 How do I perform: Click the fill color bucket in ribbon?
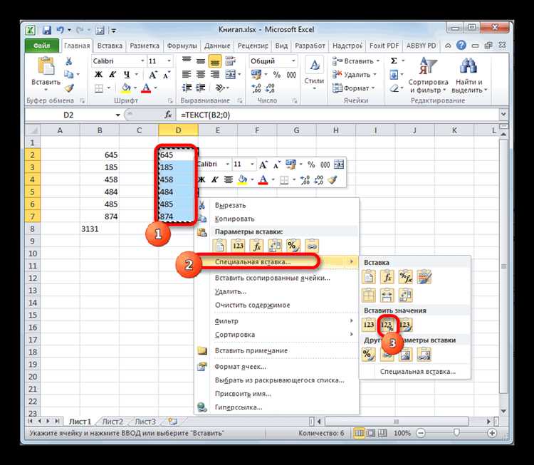126,88
